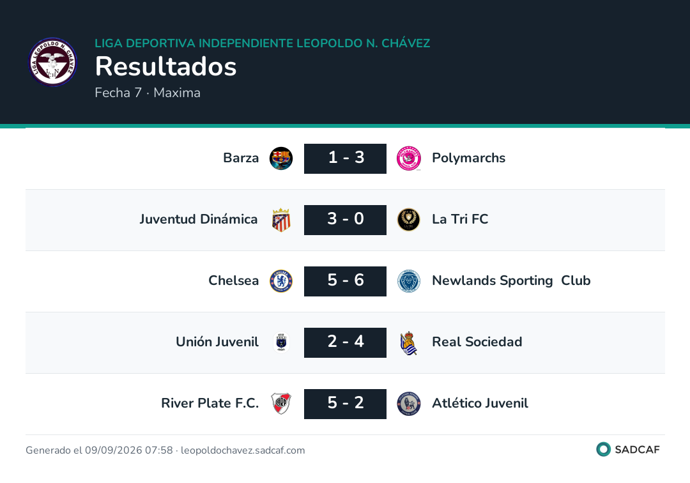Screen dimensions: 690x483
Task: Click the Atlético Juvenil crest
Action: 409,404
